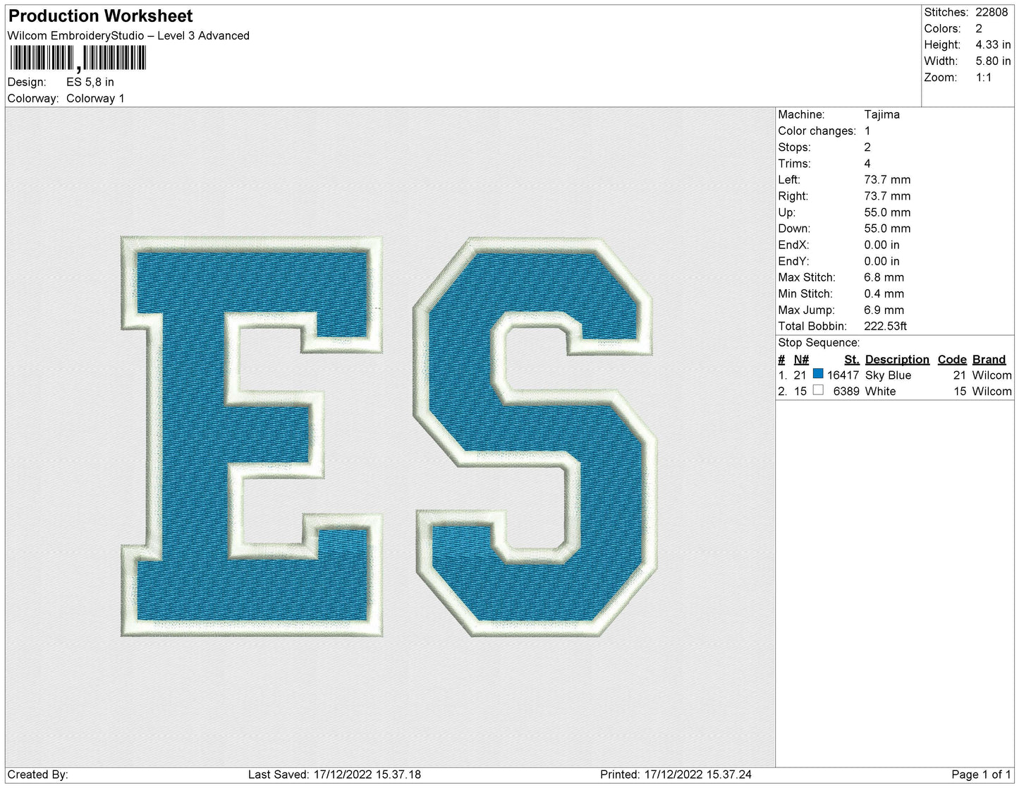Click the embroidered letter E
1019x788 pixels.
(252, 437)
